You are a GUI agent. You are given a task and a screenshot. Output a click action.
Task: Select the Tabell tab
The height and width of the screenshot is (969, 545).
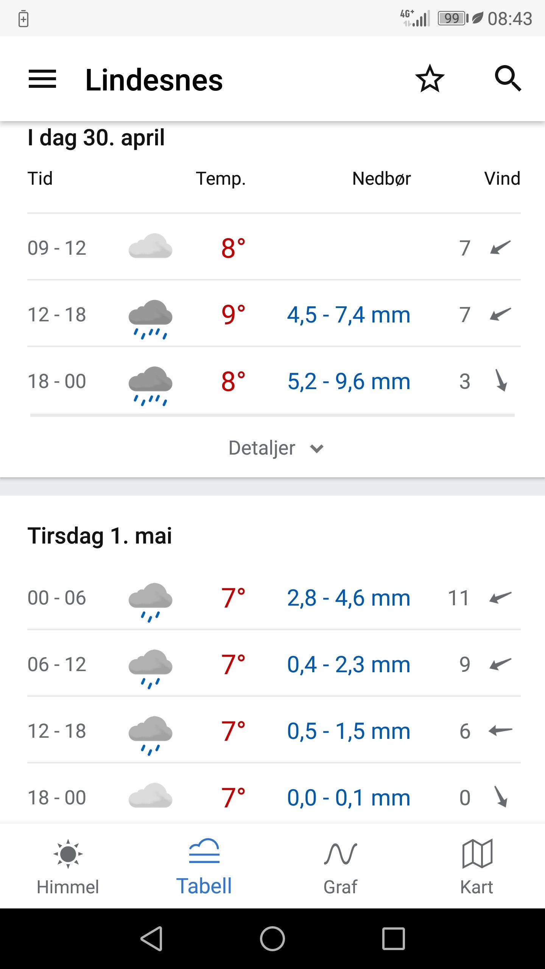pyautogui.click(x=204, y=867)
